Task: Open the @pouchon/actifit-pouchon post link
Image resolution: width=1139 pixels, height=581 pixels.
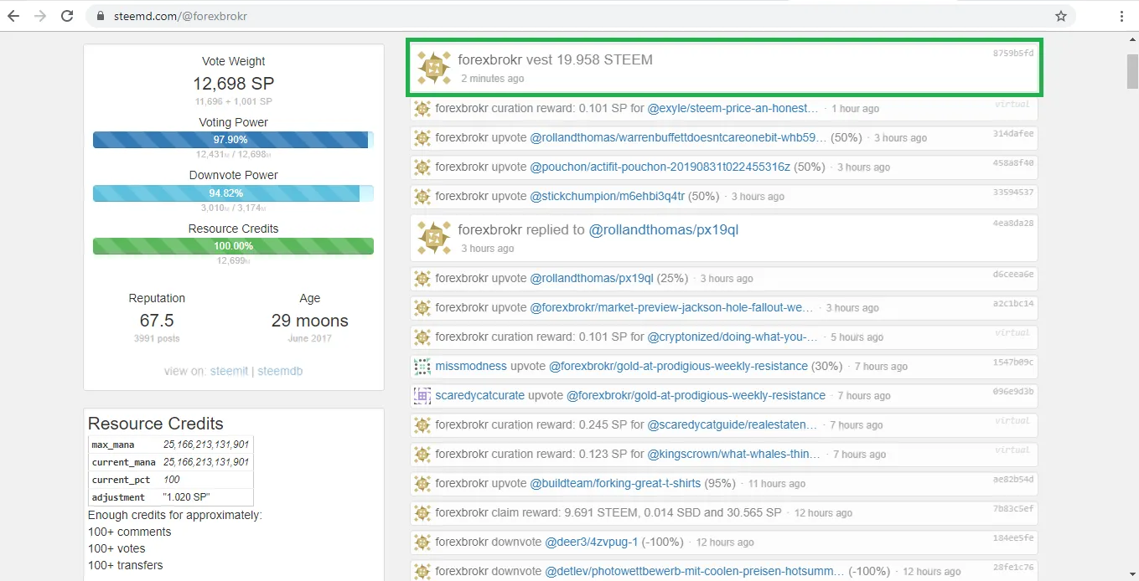Action: (x=660, y=167)
